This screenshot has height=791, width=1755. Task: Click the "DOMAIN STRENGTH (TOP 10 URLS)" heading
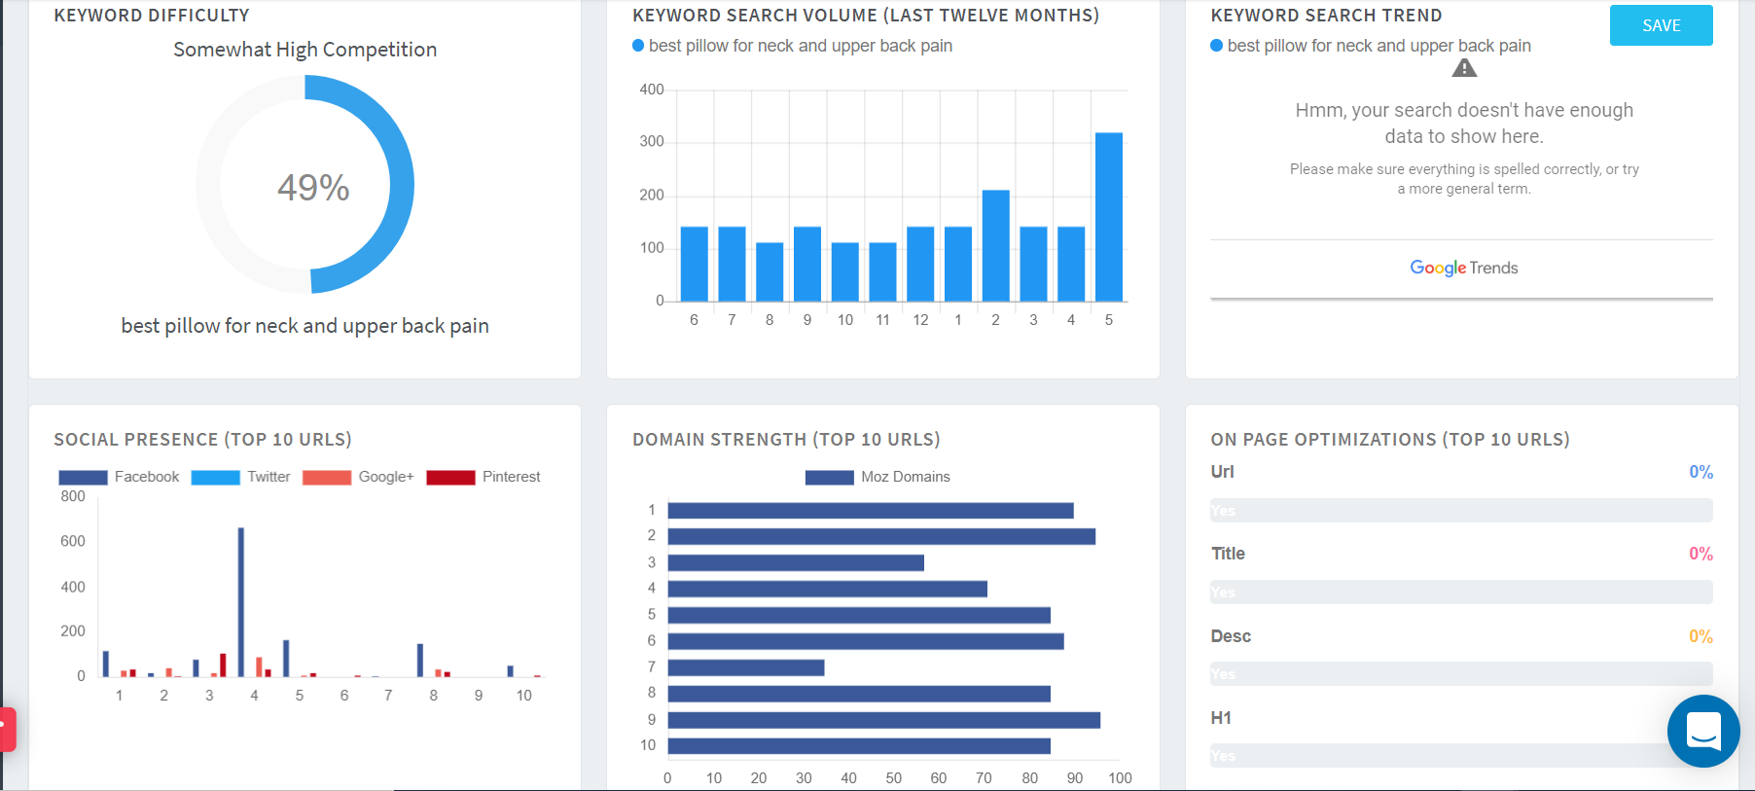pyautogui.click(x=786, y=440)
